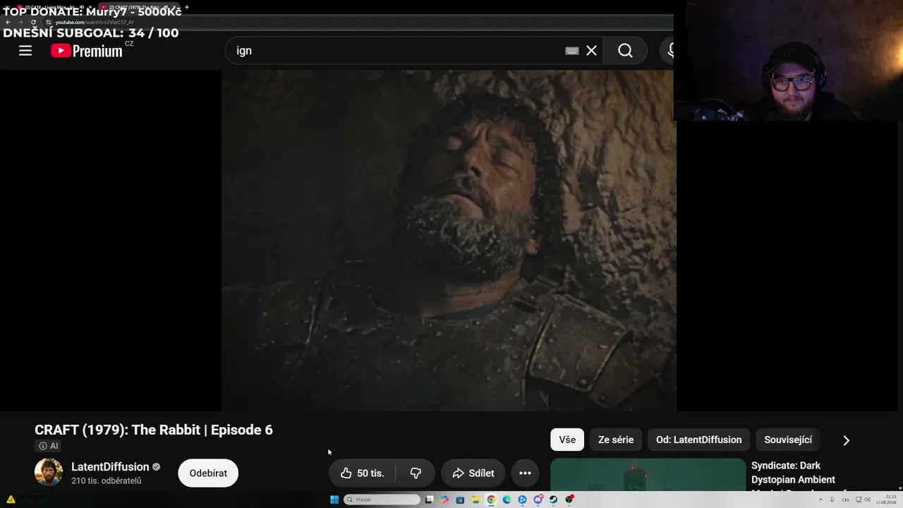Click the yellow warning icon on the taskbar
The width and height of the screenshot is (903, 508).
pos(11,500)
